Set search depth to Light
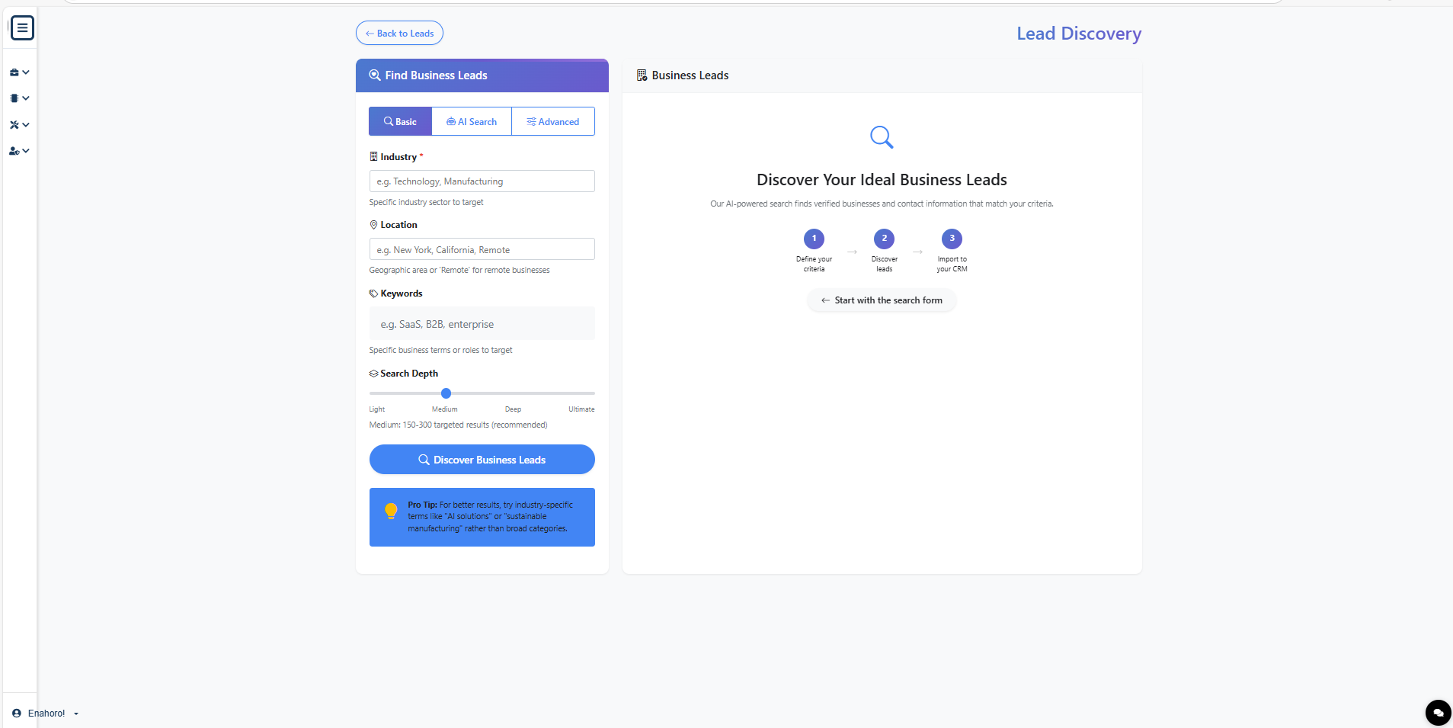 click(x=376, y=409)
